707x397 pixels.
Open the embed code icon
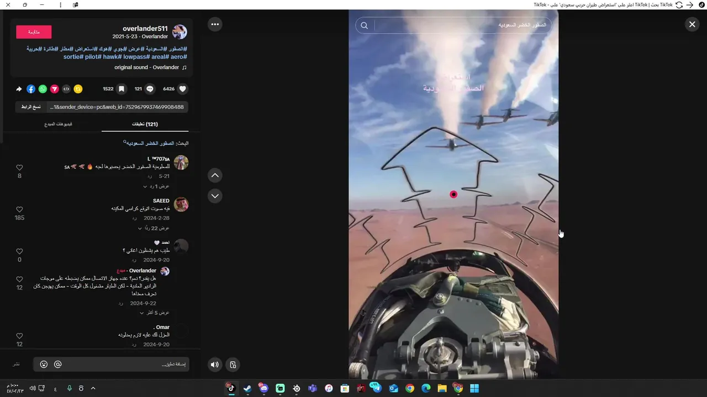tap(66, 89)
